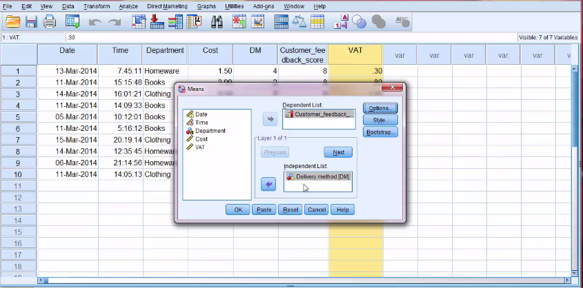Open the Analyze menu
The image size is (583, 288).
click(128, 6)
